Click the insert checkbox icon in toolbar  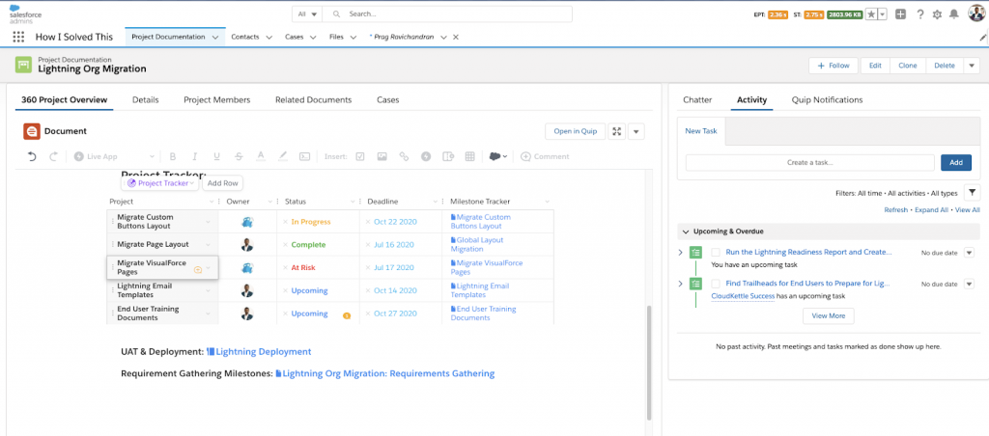(360, 156)
